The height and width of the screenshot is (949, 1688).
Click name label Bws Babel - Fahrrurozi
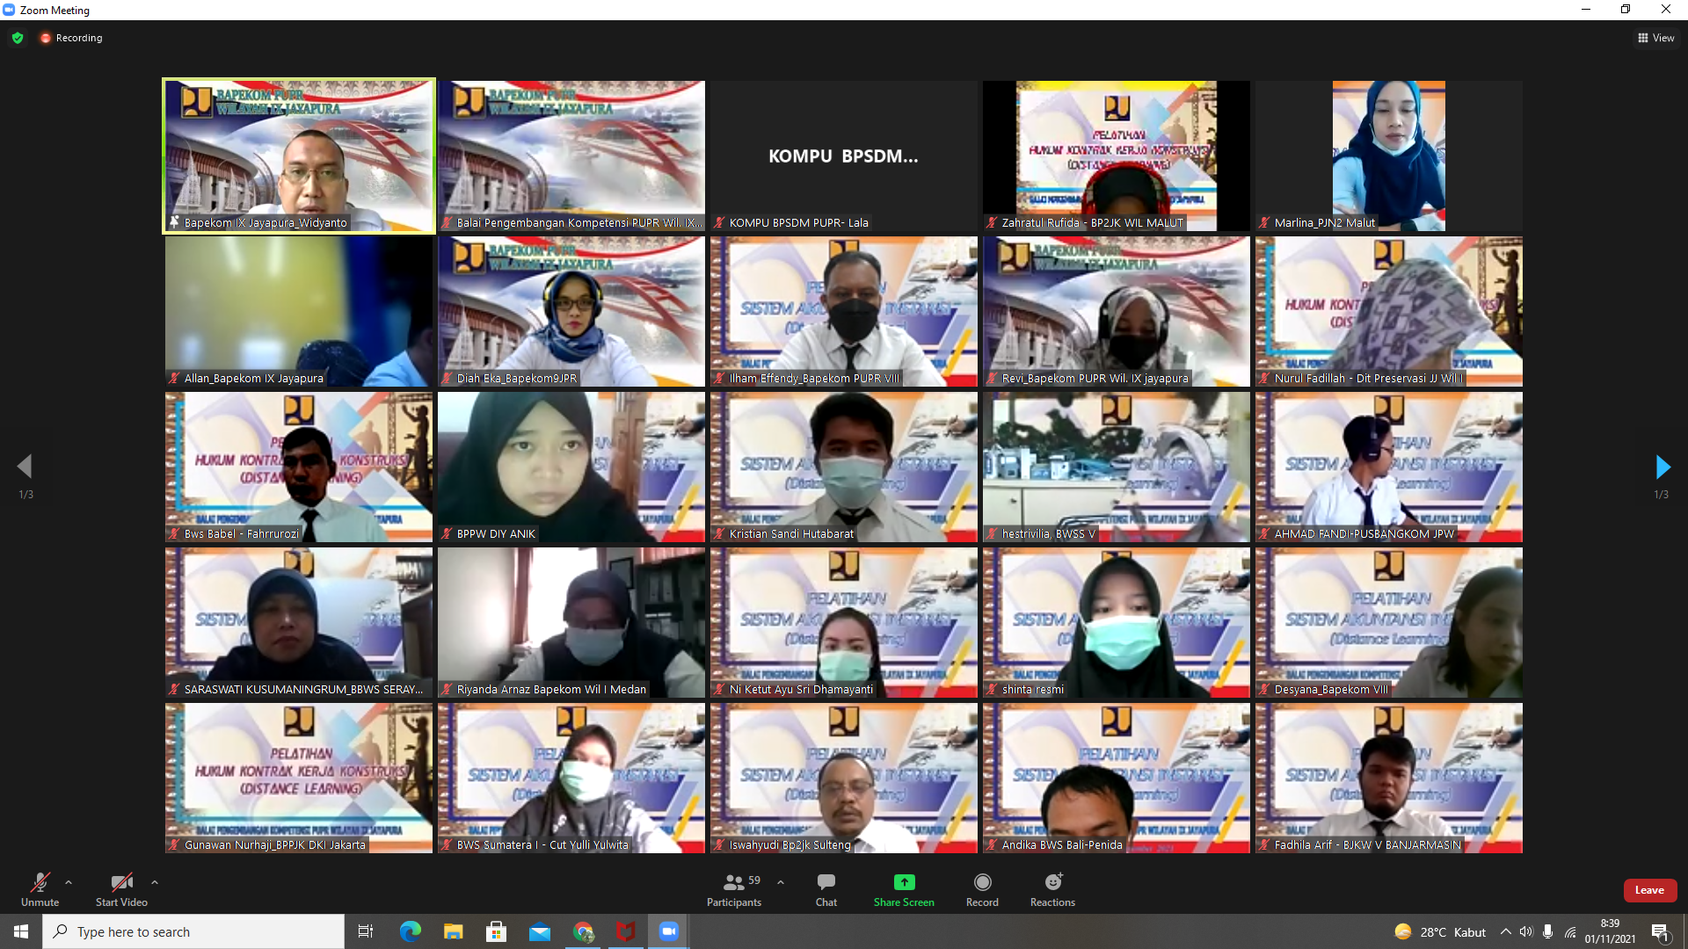241,534
